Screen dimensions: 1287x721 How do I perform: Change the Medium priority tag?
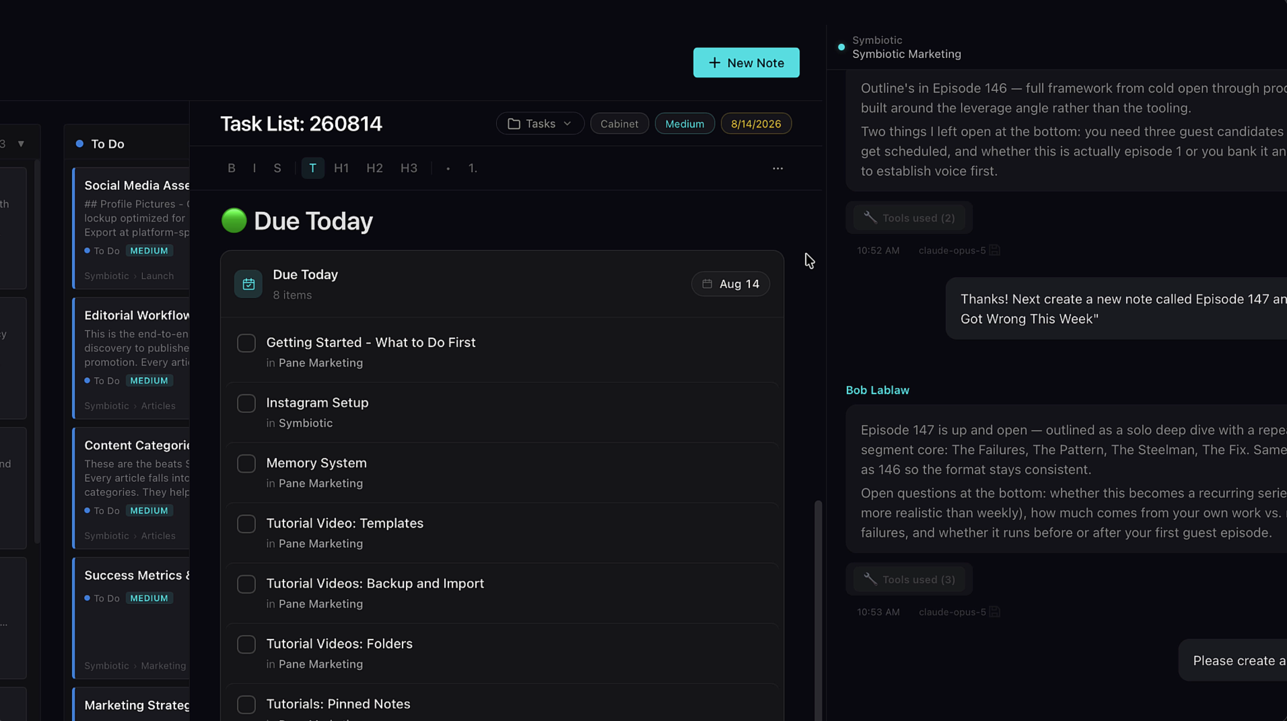click(x=685, y=124)
